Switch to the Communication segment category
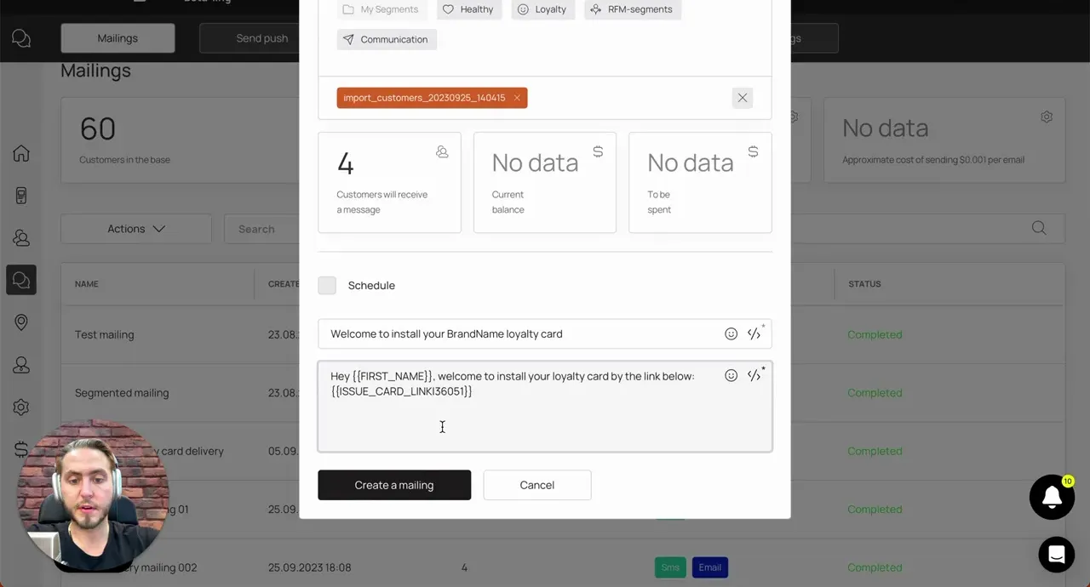This screenshot has width=1090, height=587. point(387,39)
